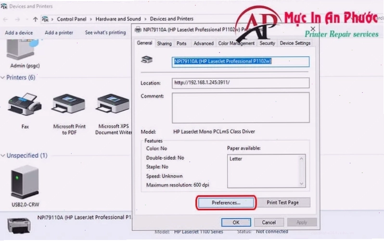
Task: Navigate back with the back arrow
Action: 5,19
